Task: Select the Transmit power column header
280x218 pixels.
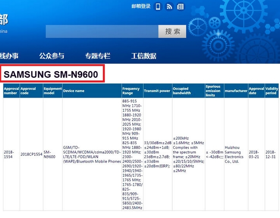Action: pyautogui.click(x=158, y=91)
